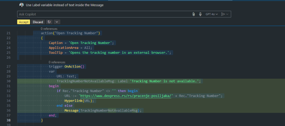Screen dimensions: 285x126
Task: Click 'end else' on line 35
Action: click(x=64, y=106)
